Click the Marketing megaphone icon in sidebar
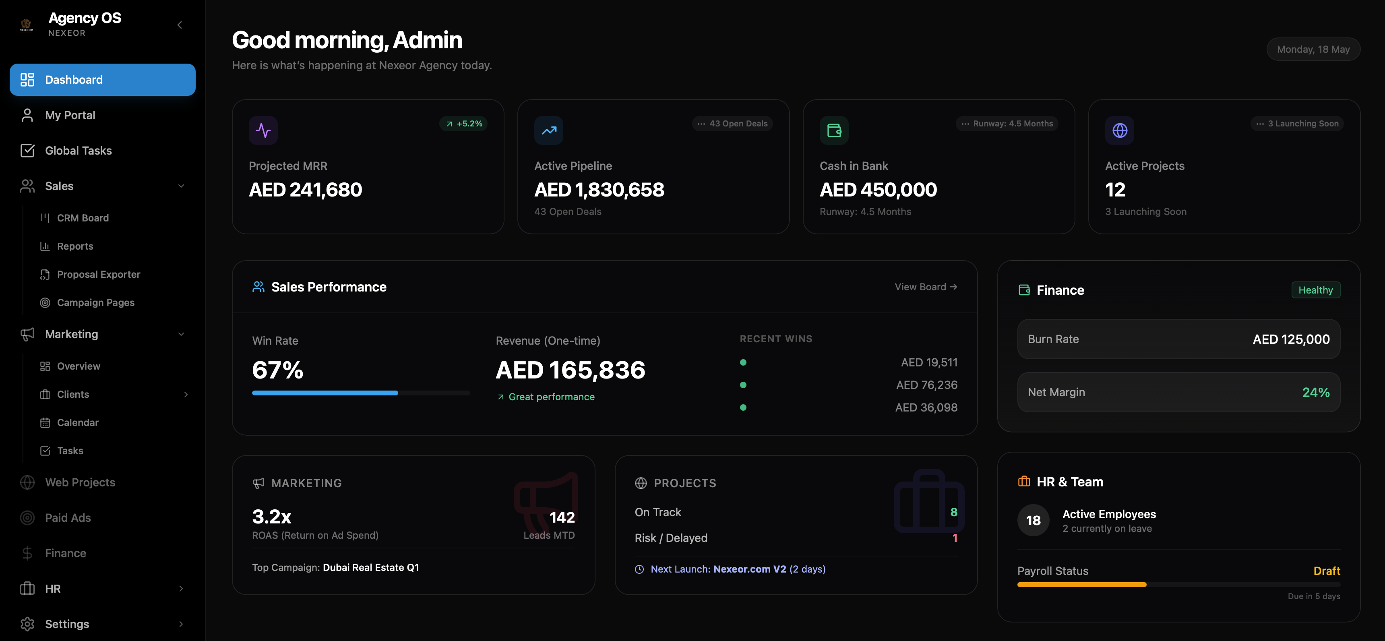 [27, 335]
